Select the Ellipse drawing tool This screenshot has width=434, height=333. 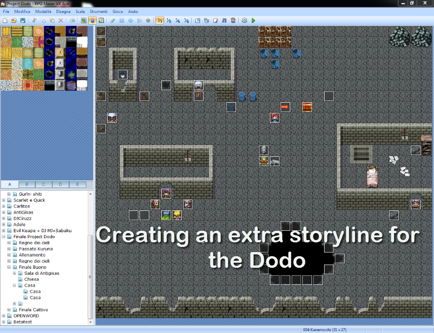pos(130,20)
